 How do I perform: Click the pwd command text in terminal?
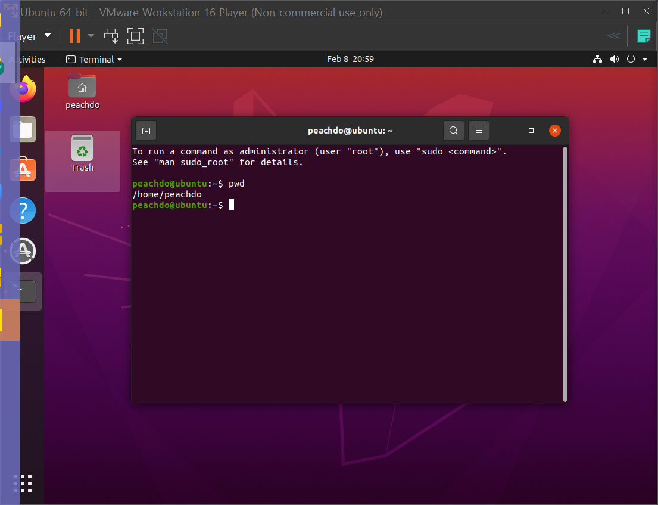(x=236, y=184)
